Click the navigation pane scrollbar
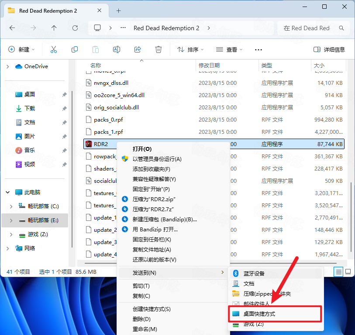 72,169
